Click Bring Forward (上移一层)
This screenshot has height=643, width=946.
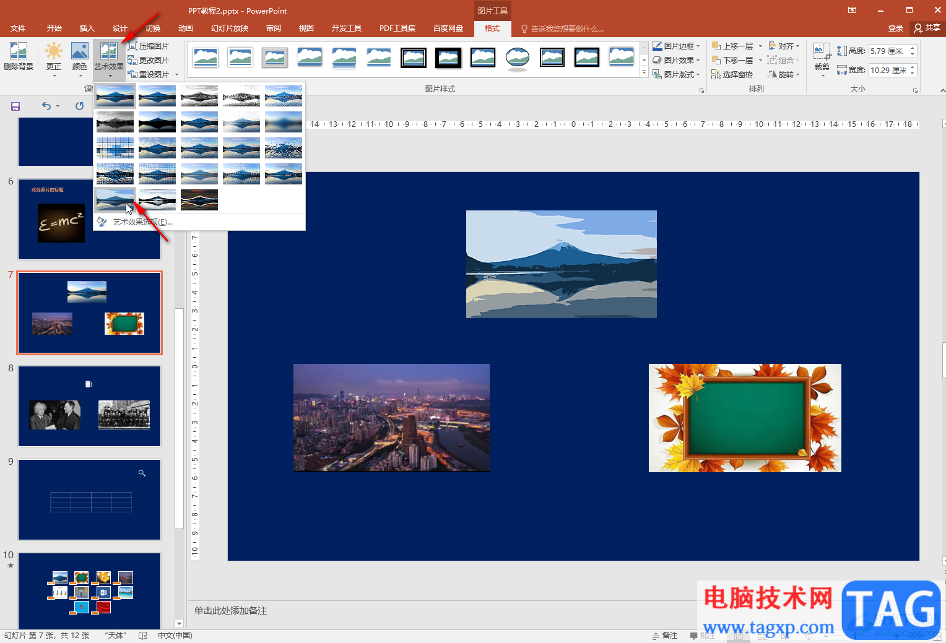pyautogui.click(x=732, y=46)
